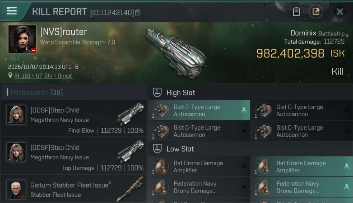Close the Kill Report window

click(340, 12)
